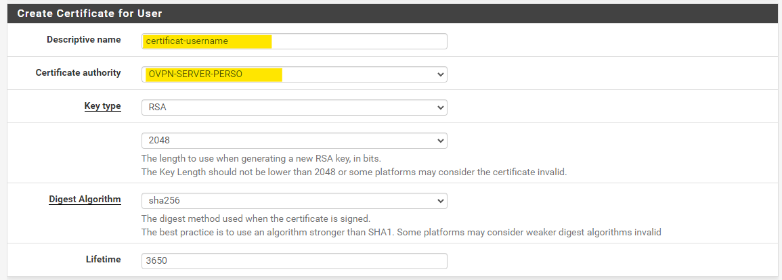Click the chevron arrow on Key type select
This screenshot has width=782, height=280.
(x=440, y=107)
